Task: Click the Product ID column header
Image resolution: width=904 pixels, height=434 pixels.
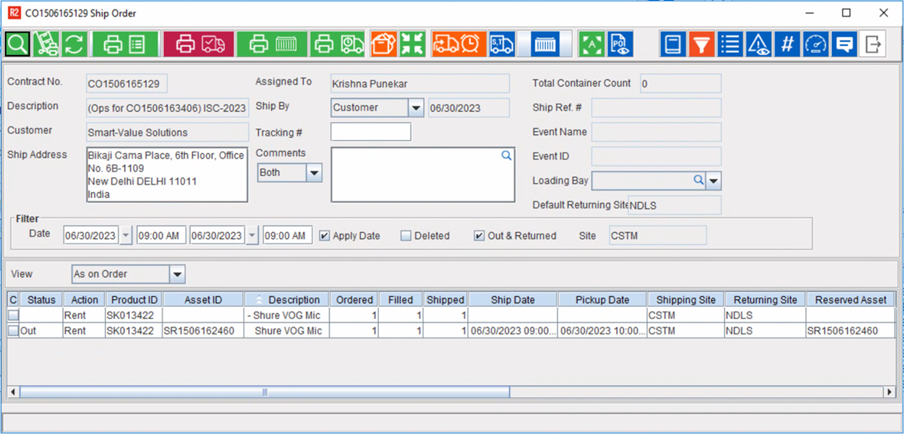Action: click(x=133, y=300)
